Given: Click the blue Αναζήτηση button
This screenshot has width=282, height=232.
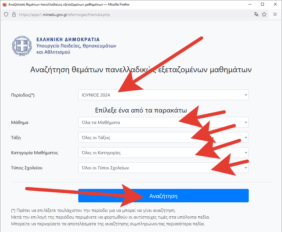Looking at the screenshot, I should pos(163,196).
